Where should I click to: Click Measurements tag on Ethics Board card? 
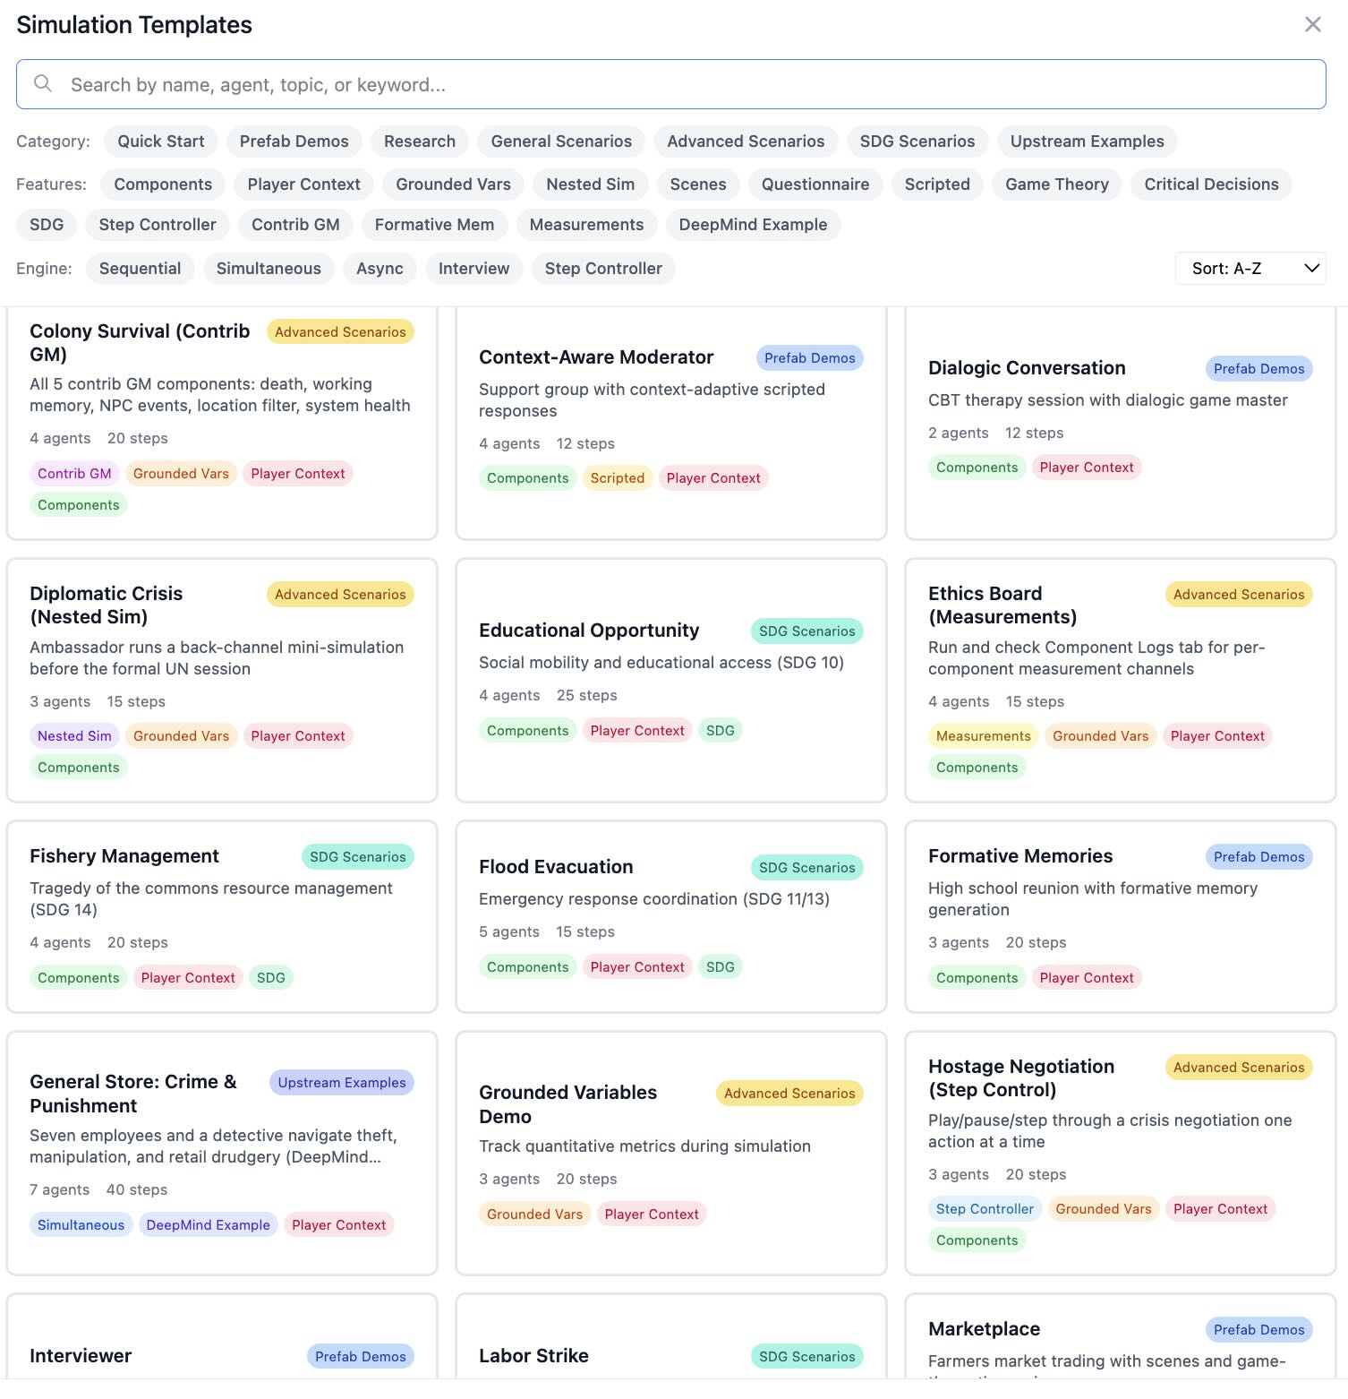pos(983,736)
